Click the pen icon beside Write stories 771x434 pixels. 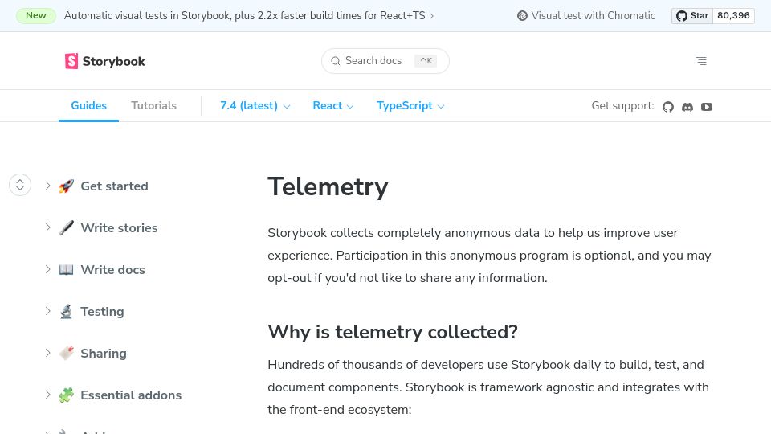click(67, 227)
